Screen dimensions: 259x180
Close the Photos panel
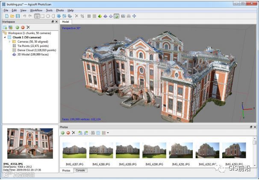pyautogui.click(x=255, y=127)
